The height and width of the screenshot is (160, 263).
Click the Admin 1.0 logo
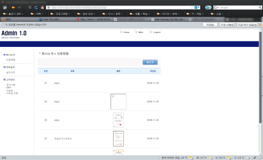14,33
